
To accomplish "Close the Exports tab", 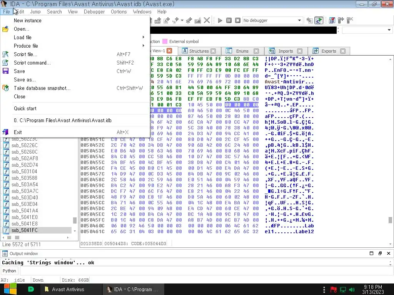I will point(343,51).
